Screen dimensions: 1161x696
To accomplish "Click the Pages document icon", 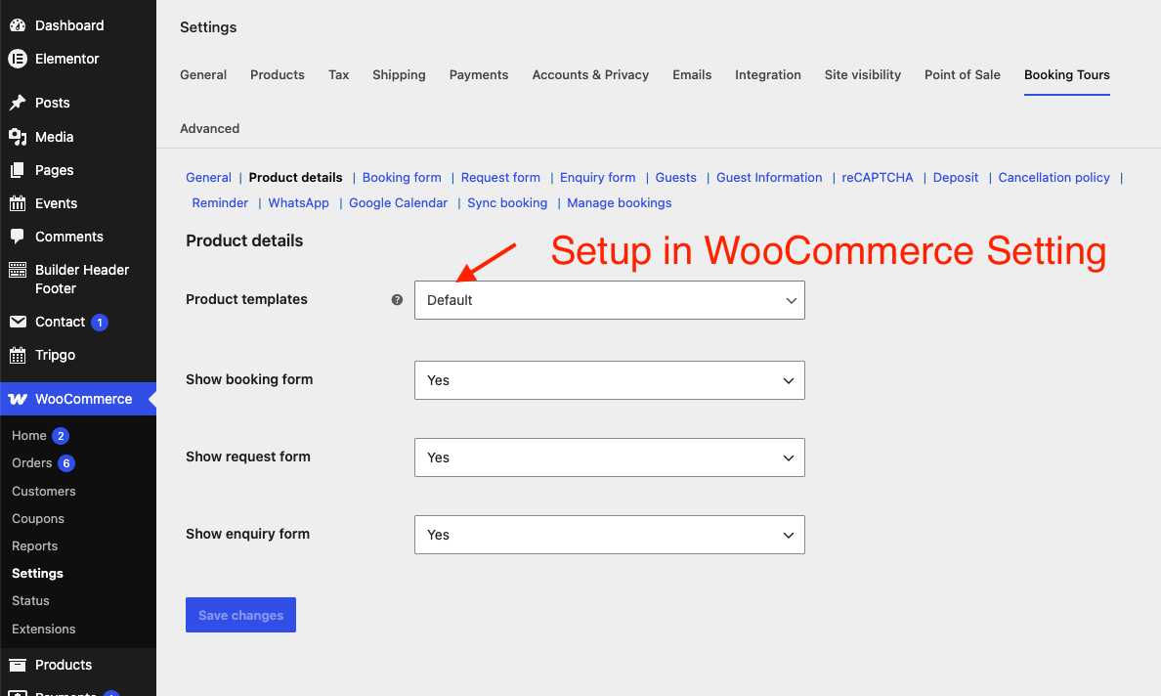I will [x=18, y=169].
